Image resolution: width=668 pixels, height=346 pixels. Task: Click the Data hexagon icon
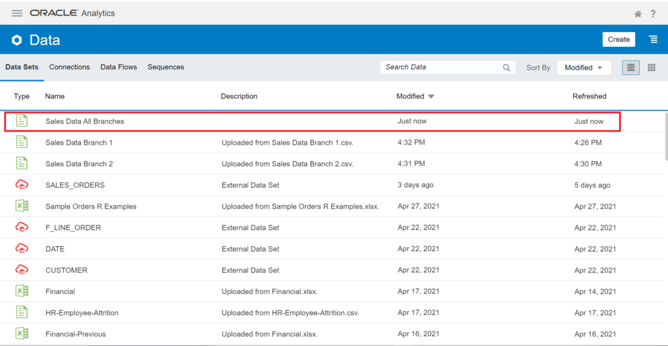click(16, 40)
